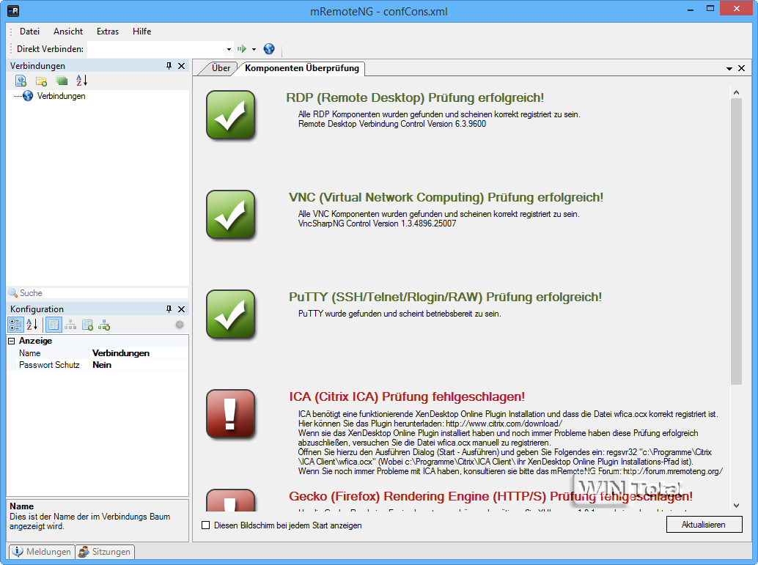Maximize the mRemoteNG window
Screen dimensions: 758x565
pos(710,8)
